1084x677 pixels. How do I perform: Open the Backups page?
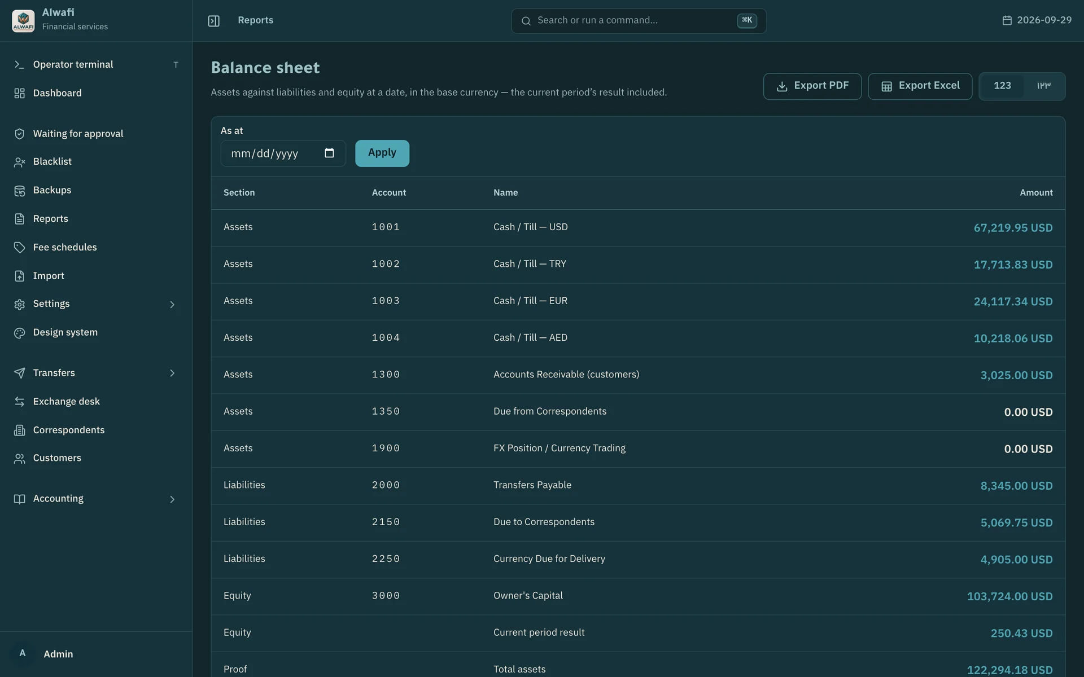coord(96,191)
